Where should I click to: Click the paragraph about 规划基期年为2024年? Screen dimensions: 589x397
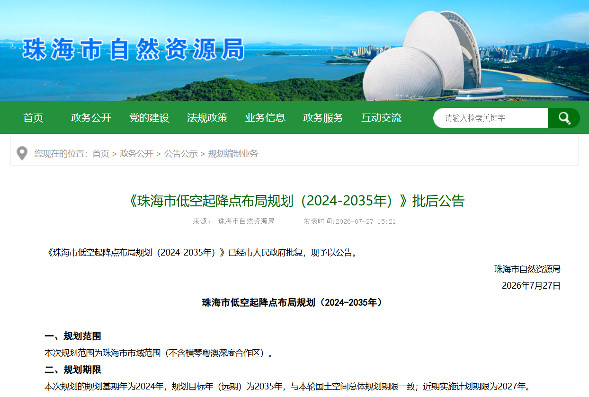tap(288, 386)
